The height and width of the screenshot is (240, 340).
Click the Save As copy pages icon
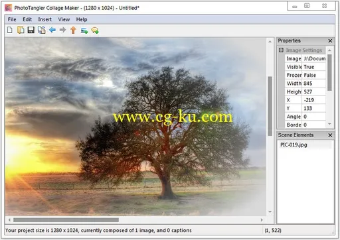(x=42, y=30)
